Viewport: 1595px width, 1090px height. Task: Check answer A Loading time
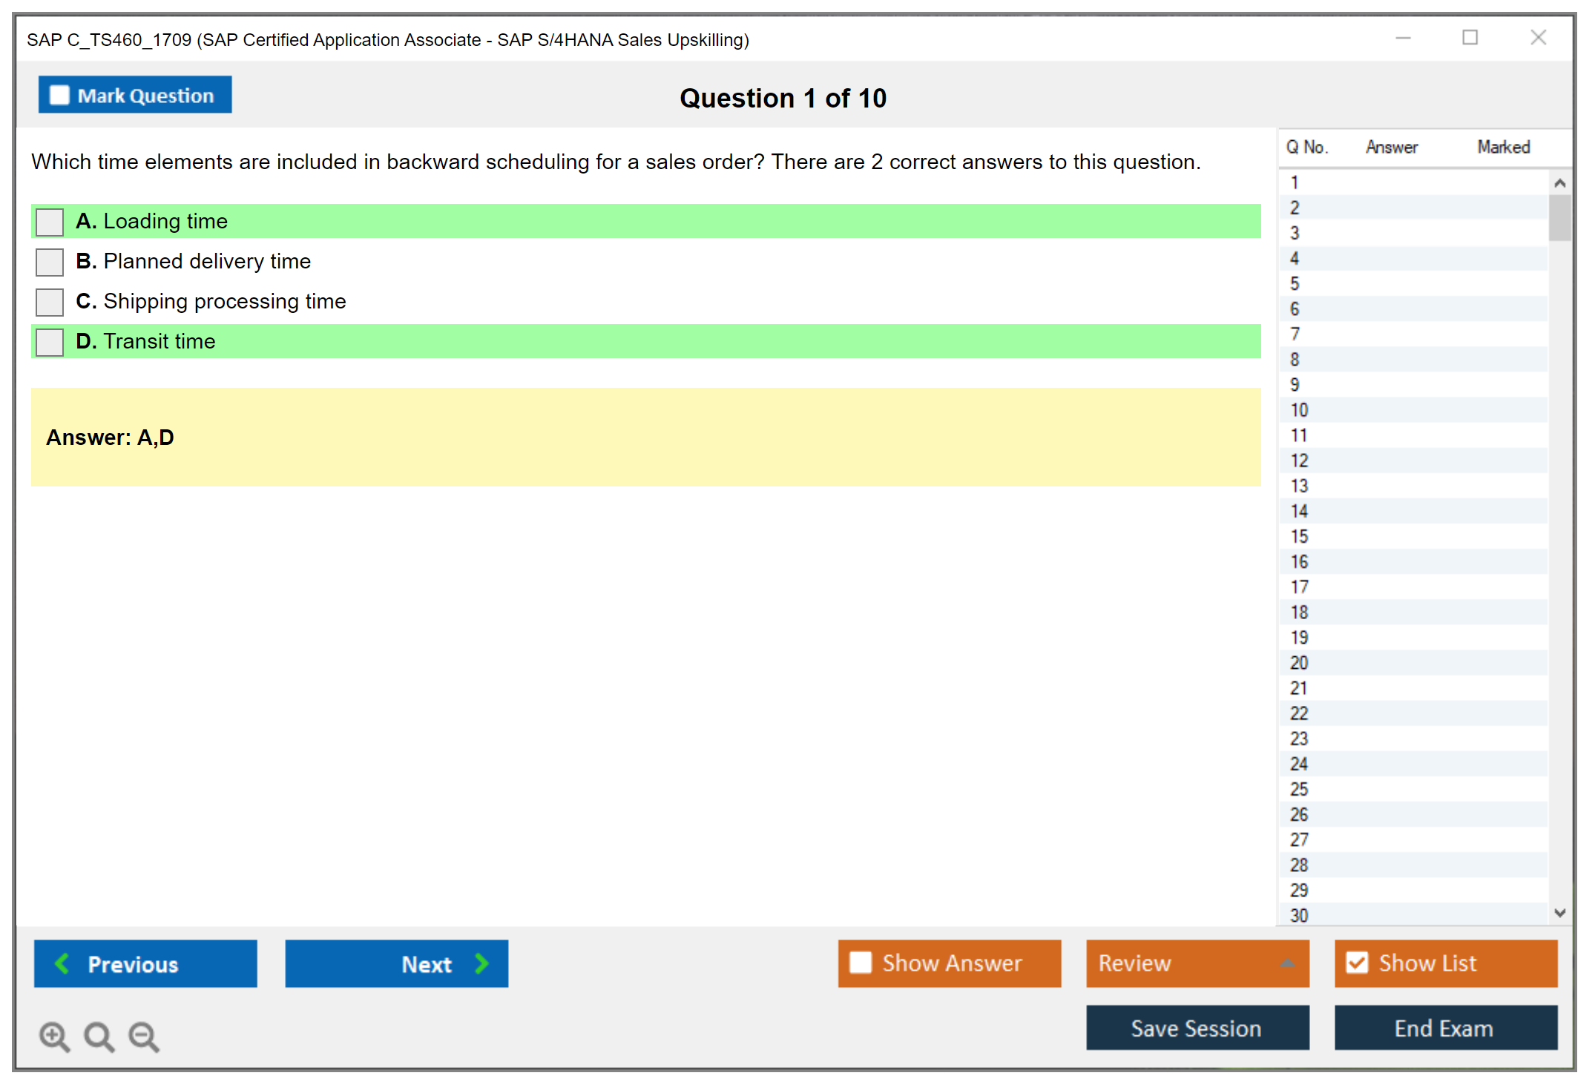50,222
